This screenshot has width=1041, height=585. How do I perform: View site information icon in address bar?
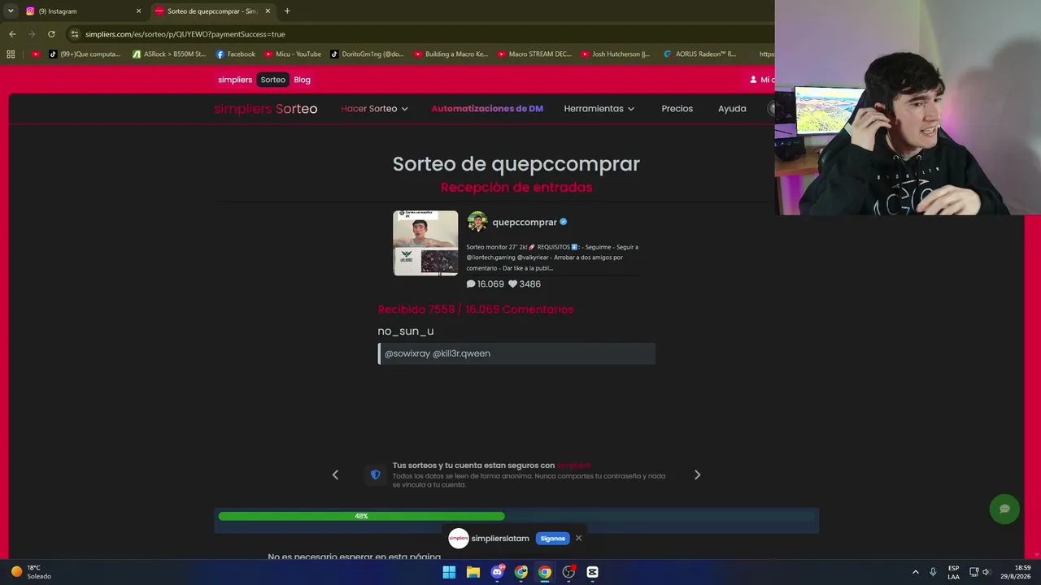coord(75,34)
